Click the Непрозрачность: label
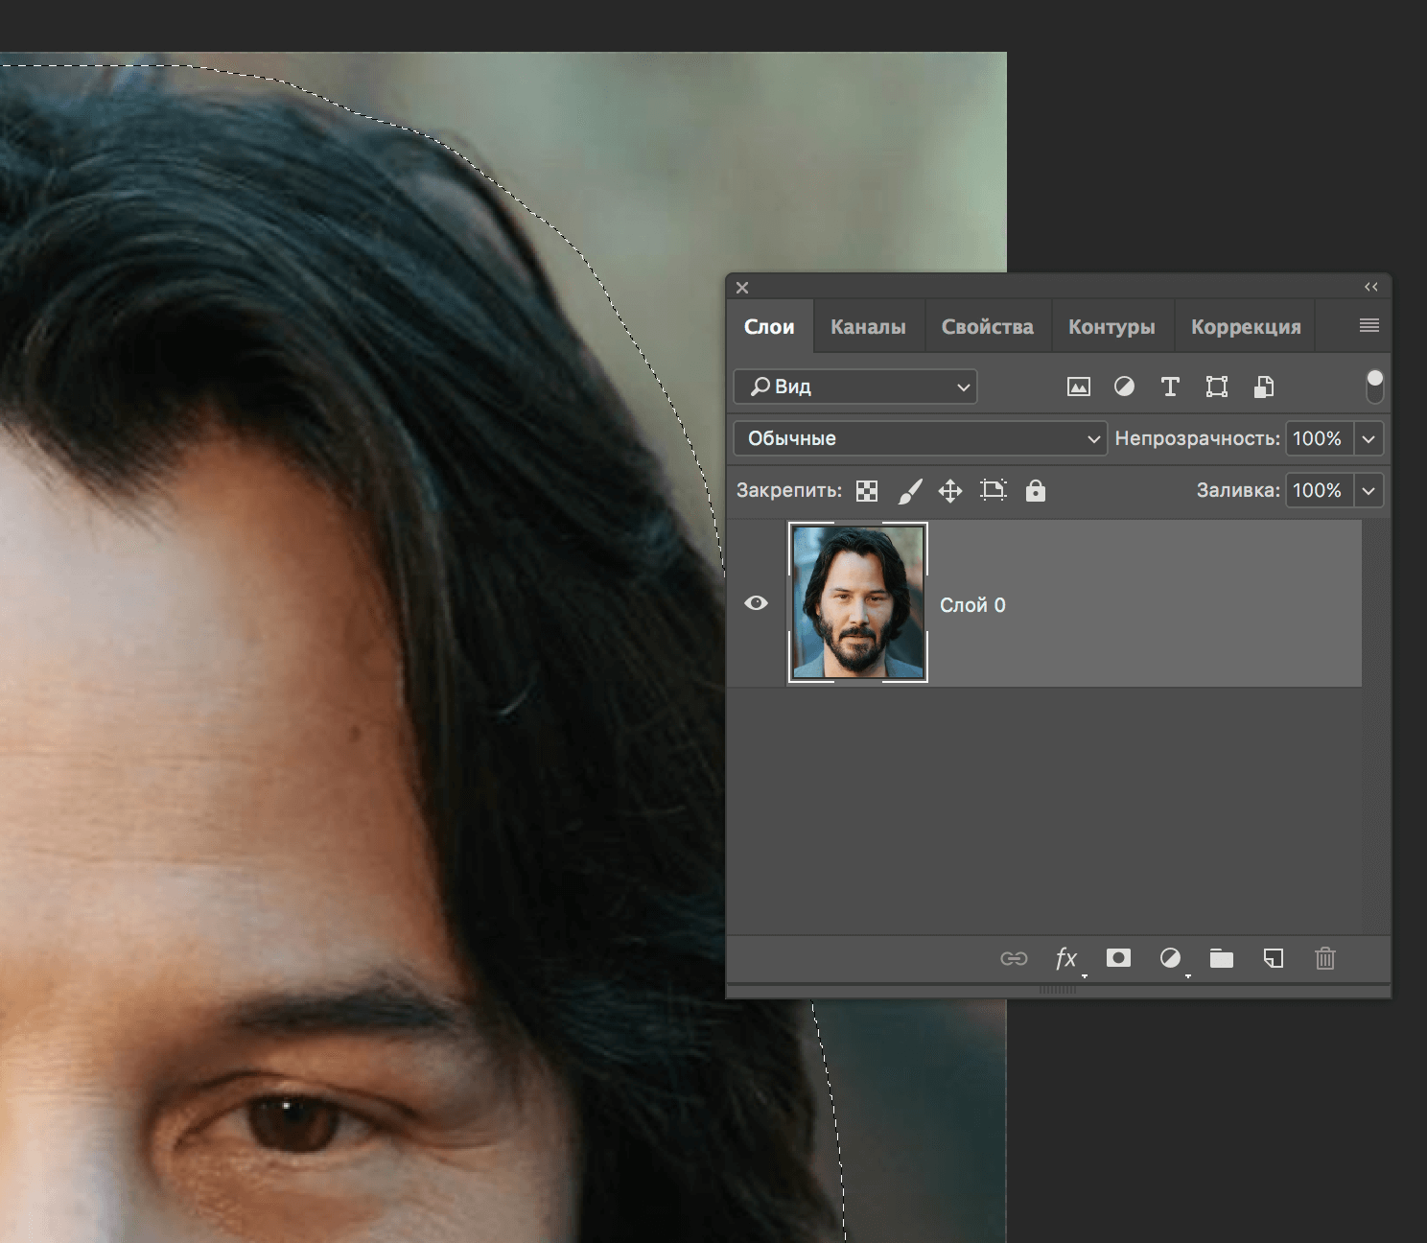Screen dimensions: 1427x1243 [x=1197, y=438]
